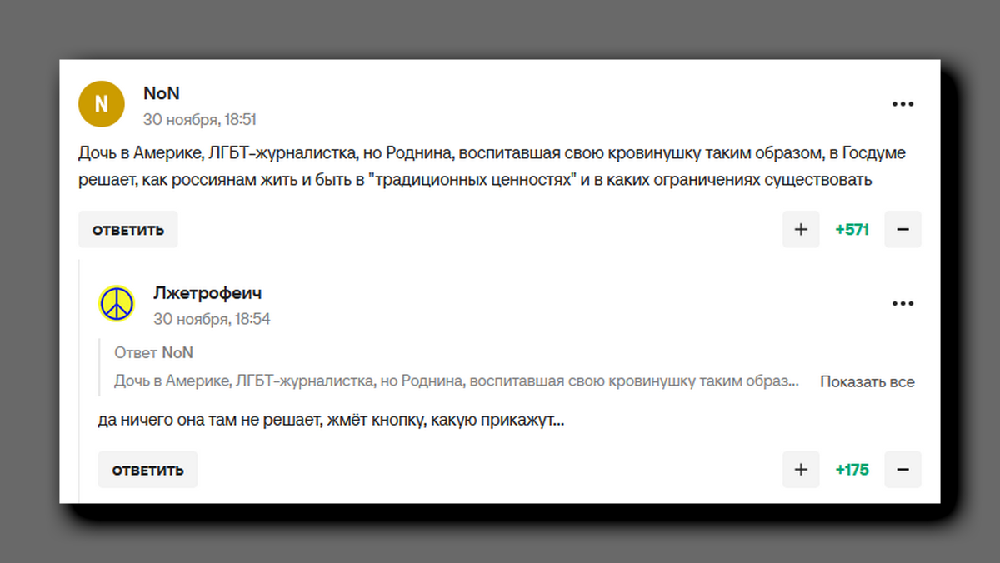Image resolution: width=1000 pixels, height=563 pixels.
Task: Upvote Лжетрофеич's reply with plus
Action: 801,470
